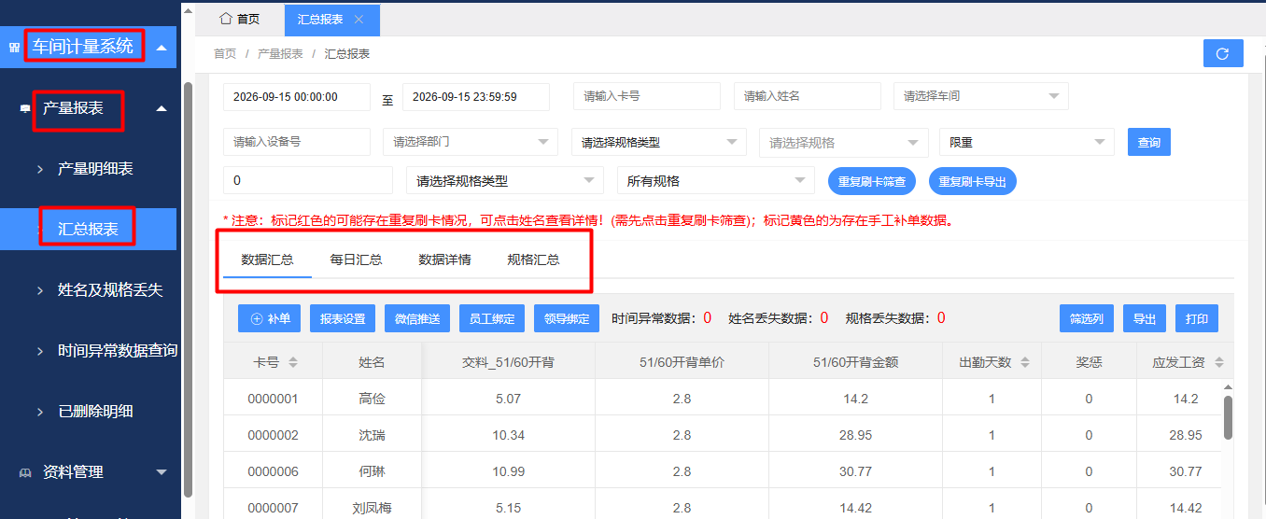Click the home icon in 首页 tab
The image size is (1266, 519).
coord(225,19)
